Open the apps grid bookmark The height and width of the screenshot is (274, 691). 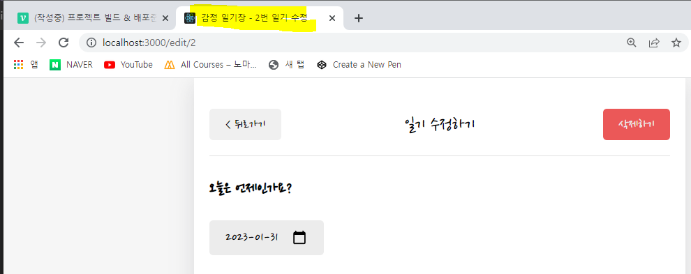pyautogui.click(x=26, y=65)
